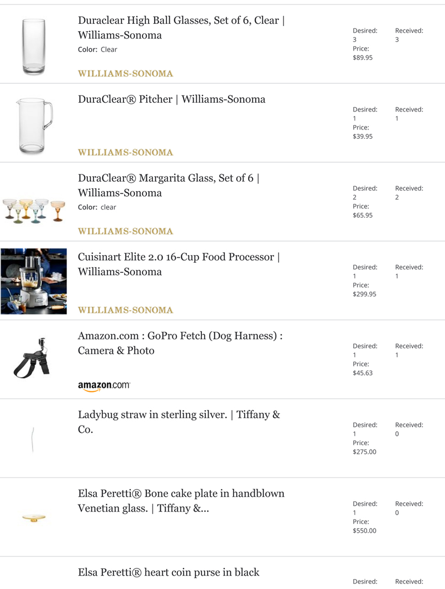Image resolution: width=445 pixels, height=589 pixels.
Task: Click Williams-Sonoma logo under High Ball Glasses
Action: (x=125, y=73)
